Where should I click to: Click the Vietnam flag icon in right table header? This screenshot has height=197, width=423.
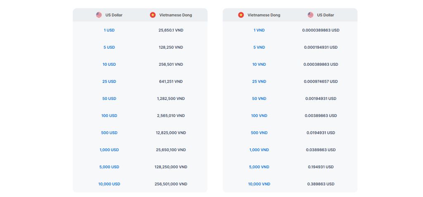(241, 15)
